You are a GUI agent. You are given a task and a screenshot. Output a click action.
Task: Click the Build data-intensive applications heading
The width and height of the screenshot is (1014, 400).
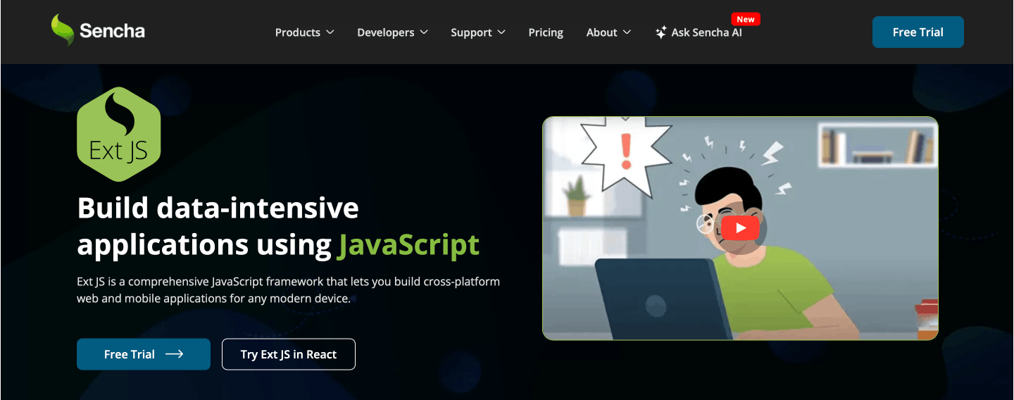(278, 226)
